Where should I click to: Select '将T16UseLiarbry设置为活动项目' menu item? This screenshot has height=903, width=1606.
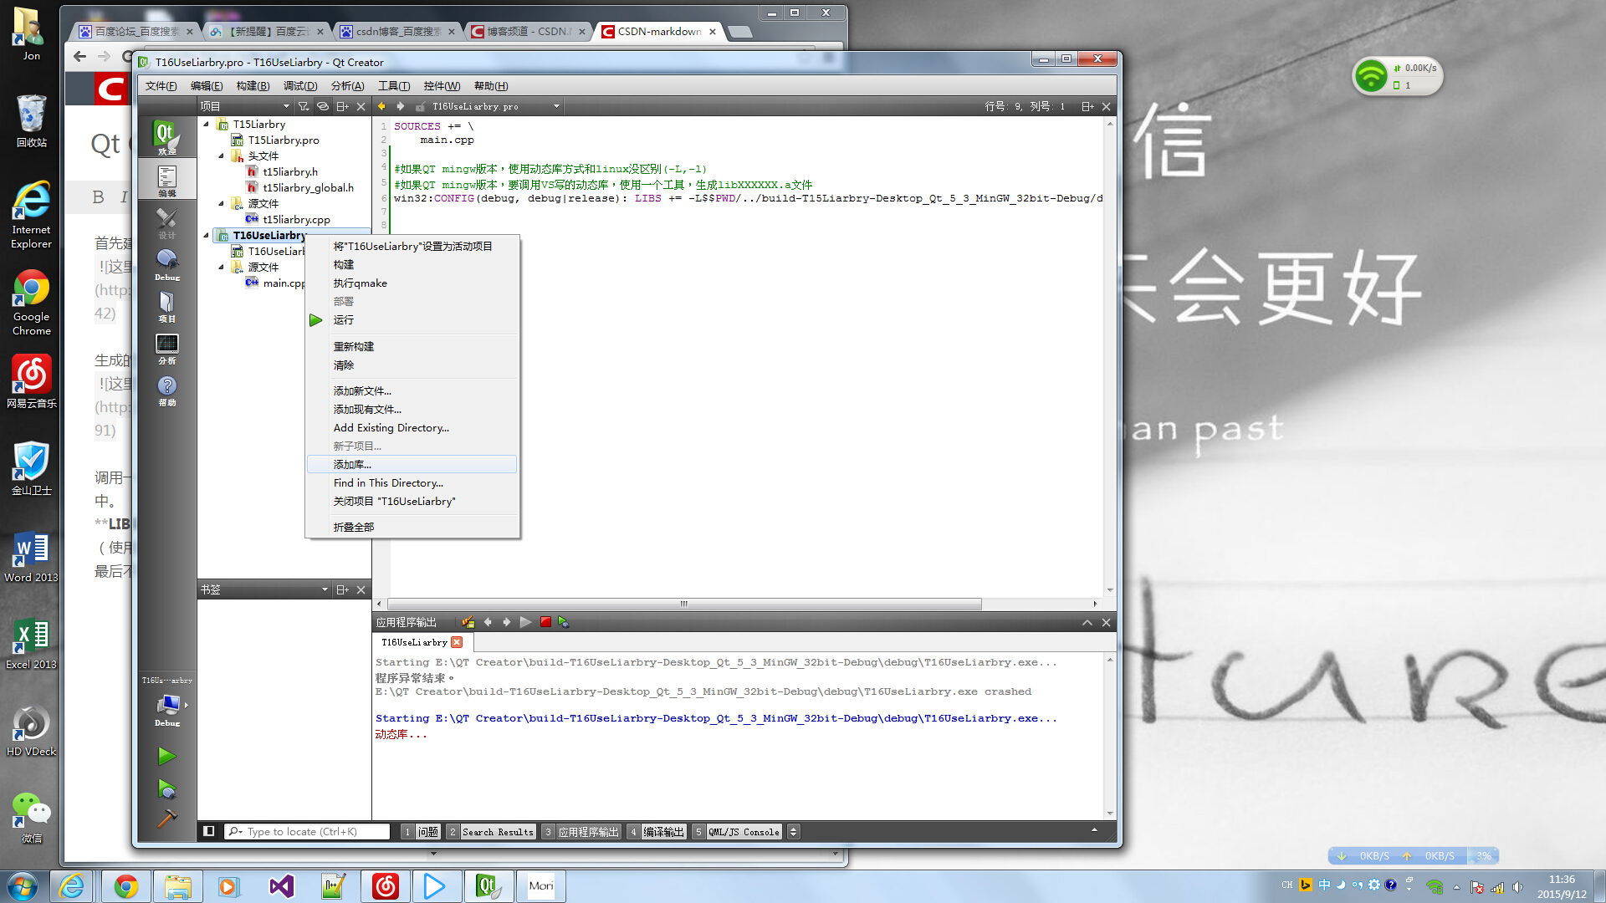tap(412, 245)
